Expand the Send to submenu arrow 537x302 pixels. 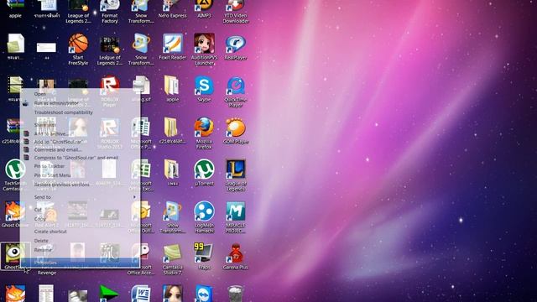coord(134,197)
